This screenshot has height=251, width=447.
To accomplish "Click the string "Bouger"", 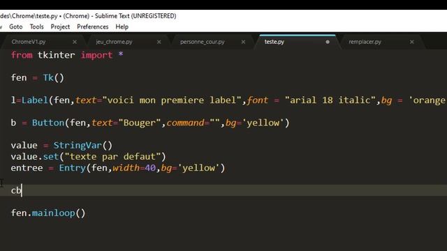I will (140, 123).
